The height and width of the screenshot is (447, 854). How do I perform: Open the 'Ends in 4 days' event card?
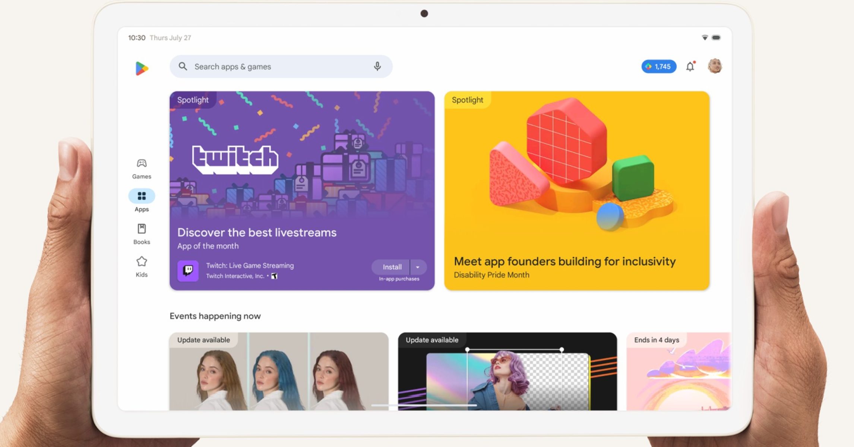(678, 372)
